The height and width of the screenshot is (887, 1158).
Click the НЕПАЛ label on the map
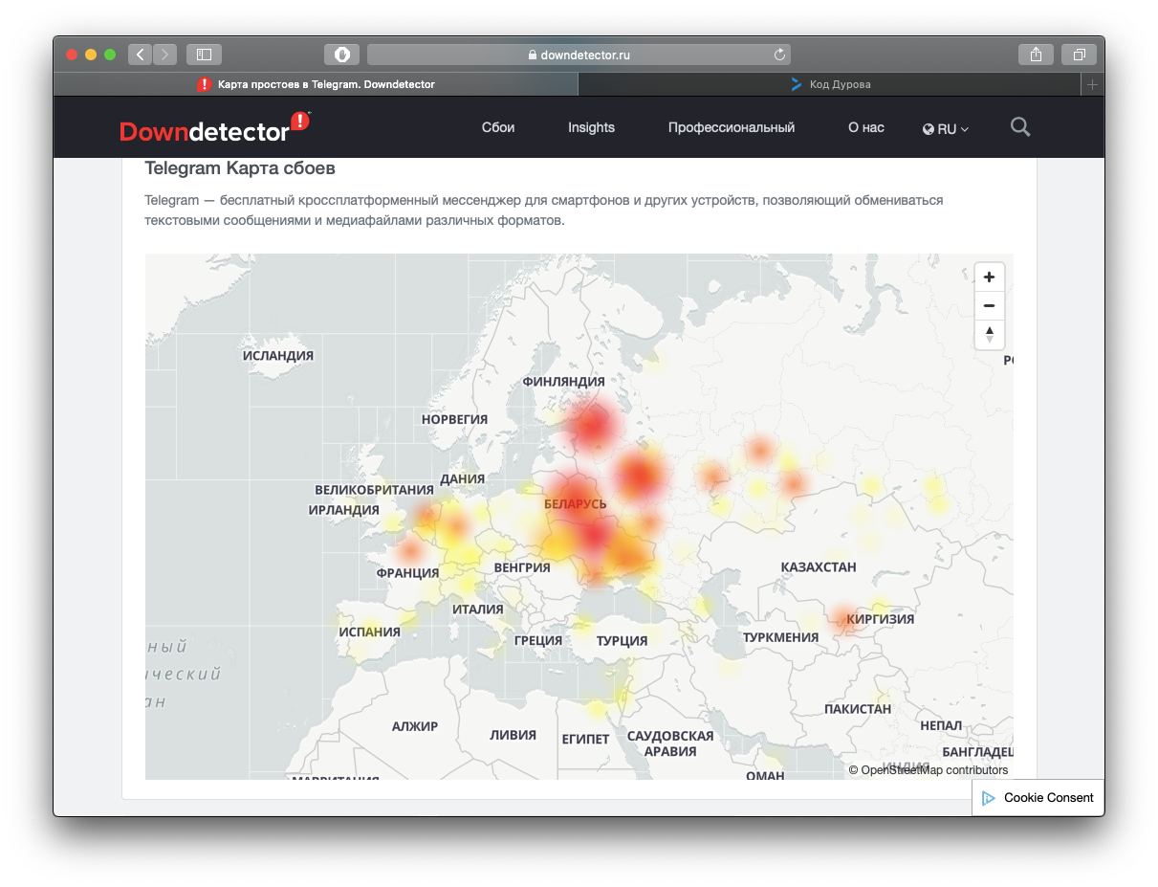coord(940,725)
